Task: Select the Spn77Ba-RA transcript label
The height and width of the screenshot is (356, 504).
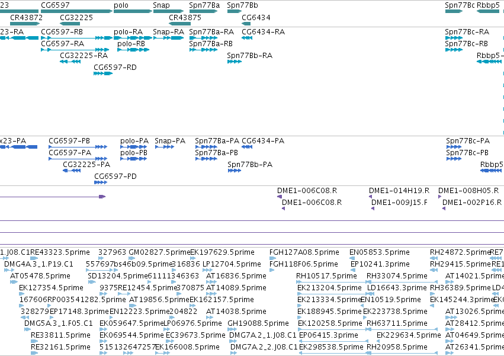Action: pyautogui.click(x=211, y=32)
